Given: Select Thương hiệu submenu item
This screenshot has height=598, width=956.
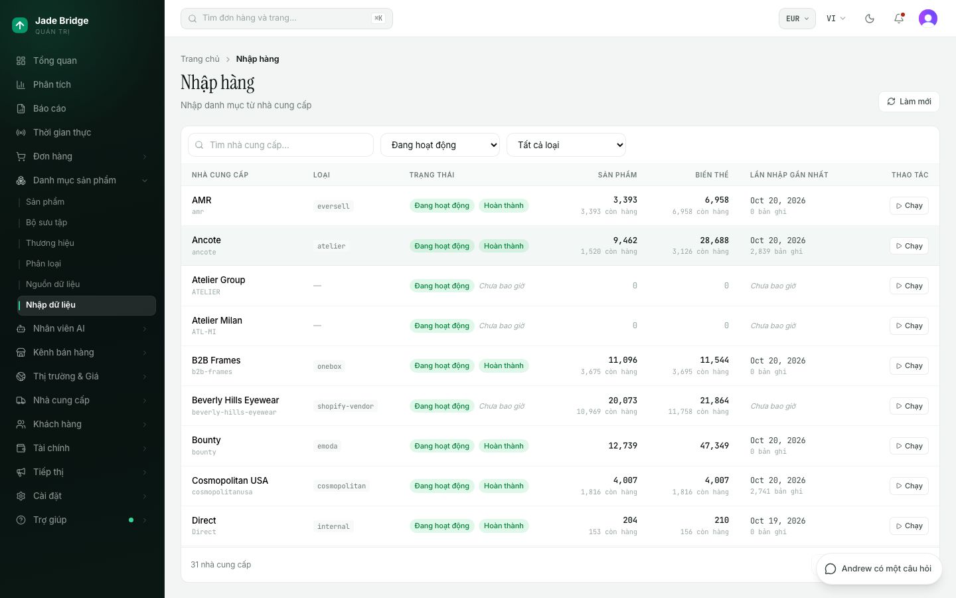Looking at the screenshot, I should (86, 243).
